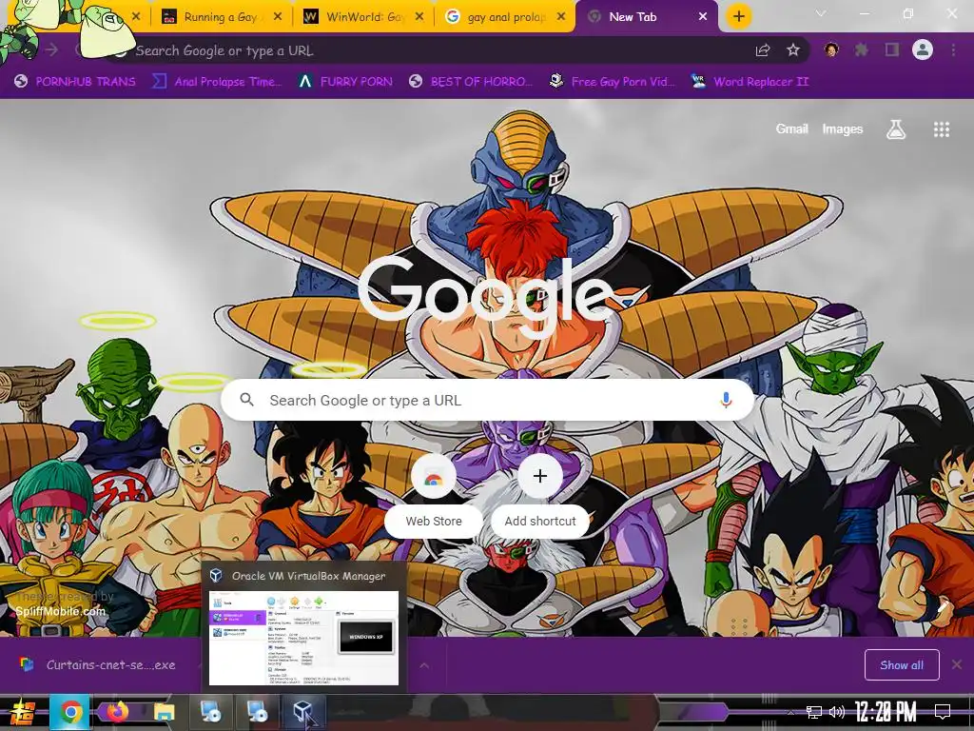Click the center Google search box
Image resolution: width=974 pixels, height=731 pixels.
tap(488, 400)
